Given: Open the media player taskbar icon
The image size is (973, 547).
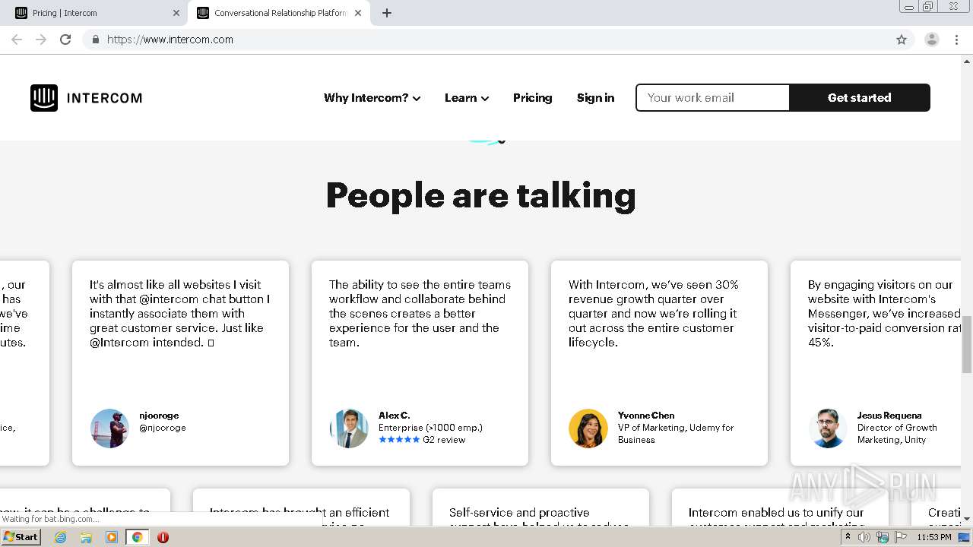Looking at the screenshot, I should 111,537.
